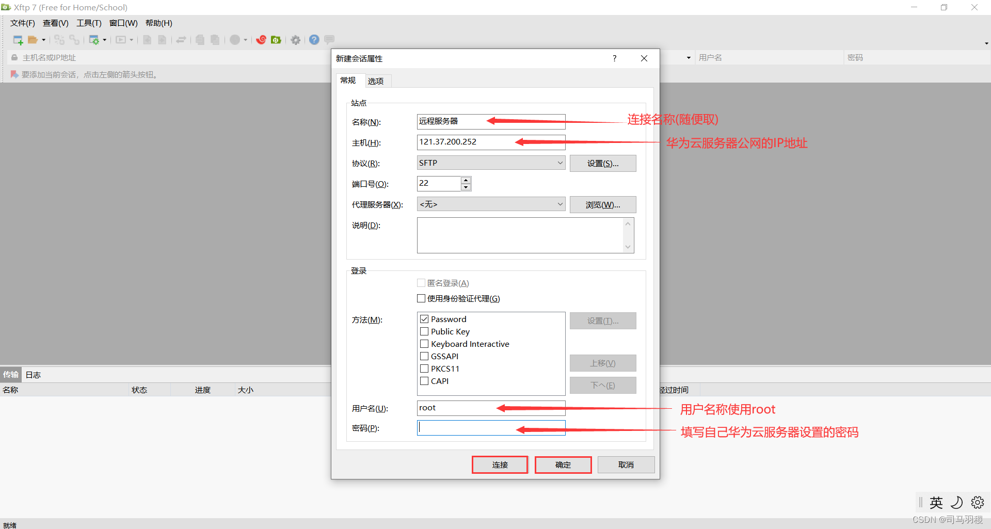Image resolution: width=991 pixels, height=529 pixels.
Task: Toggle the 英 input method indicator
Action: click(936, 502)
